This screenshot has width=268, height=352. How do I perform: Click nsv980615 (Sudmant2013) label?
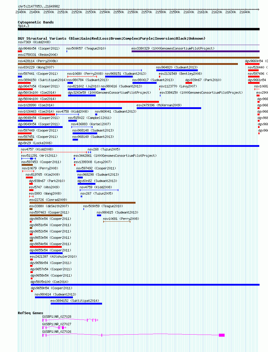pyautogui.click(x=117, y=212)
